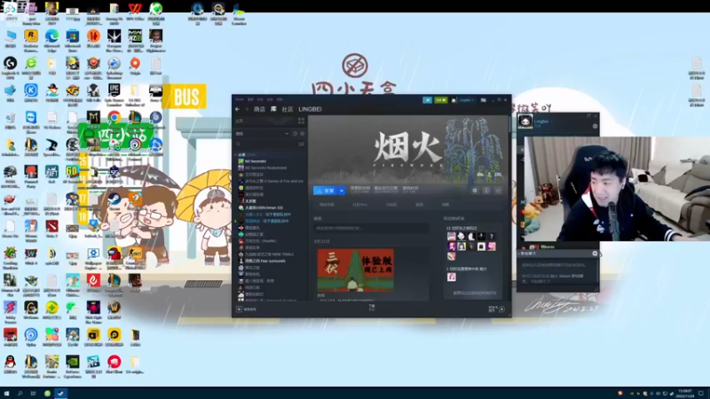Screen dimensions: 710x399
Task: Toggle favorite star for the game
Action: [x=498, y=191]
